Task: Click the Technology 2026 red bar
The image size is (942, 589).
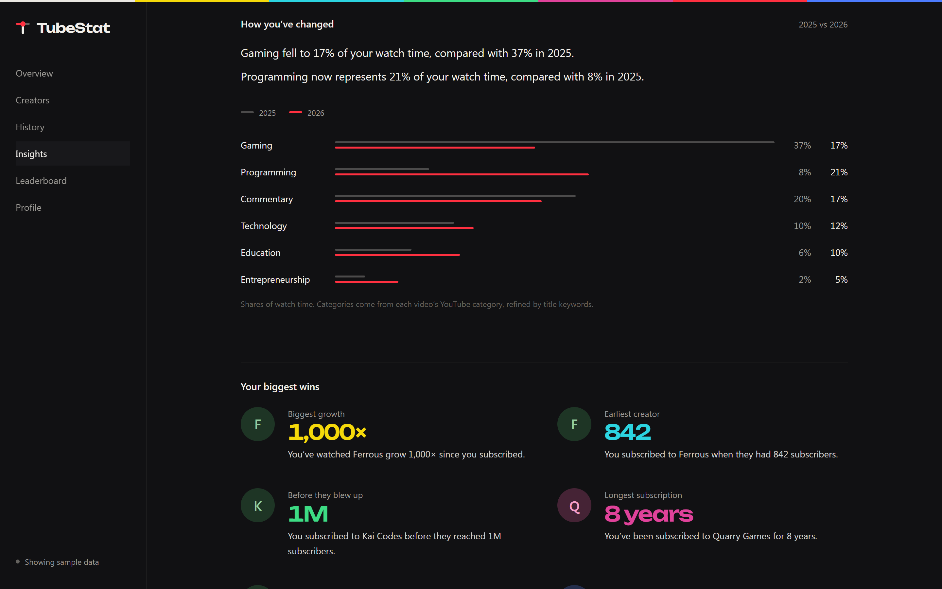Action: pos(404,228)
